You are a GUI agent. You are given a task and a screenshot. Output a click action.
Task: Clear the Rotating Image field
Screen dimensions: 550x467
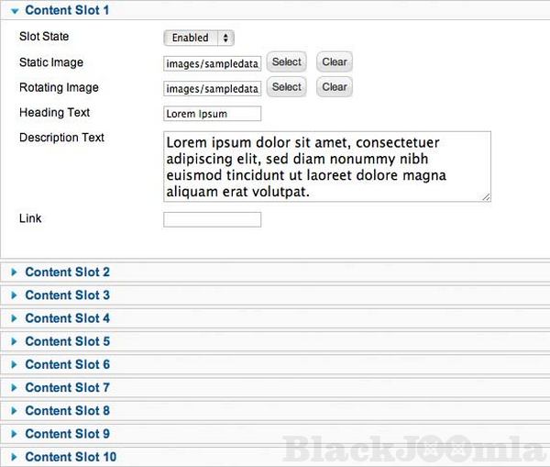pyautogui.click(x=335, y=87)
